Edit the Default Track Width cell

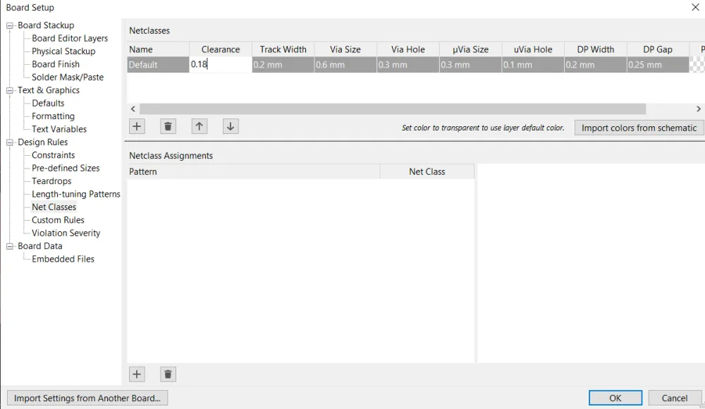click(282, 65)
